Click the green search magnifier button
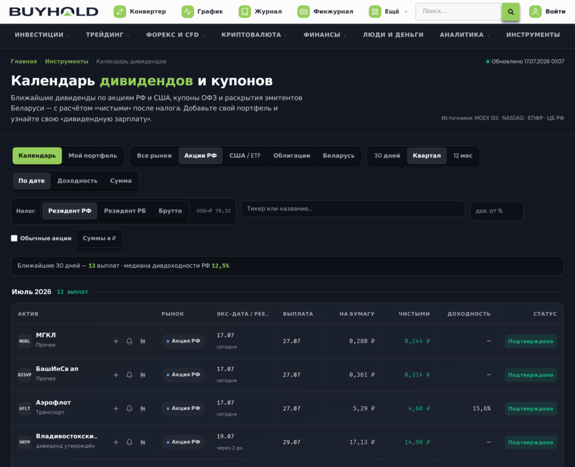 [x=510, y=12]
